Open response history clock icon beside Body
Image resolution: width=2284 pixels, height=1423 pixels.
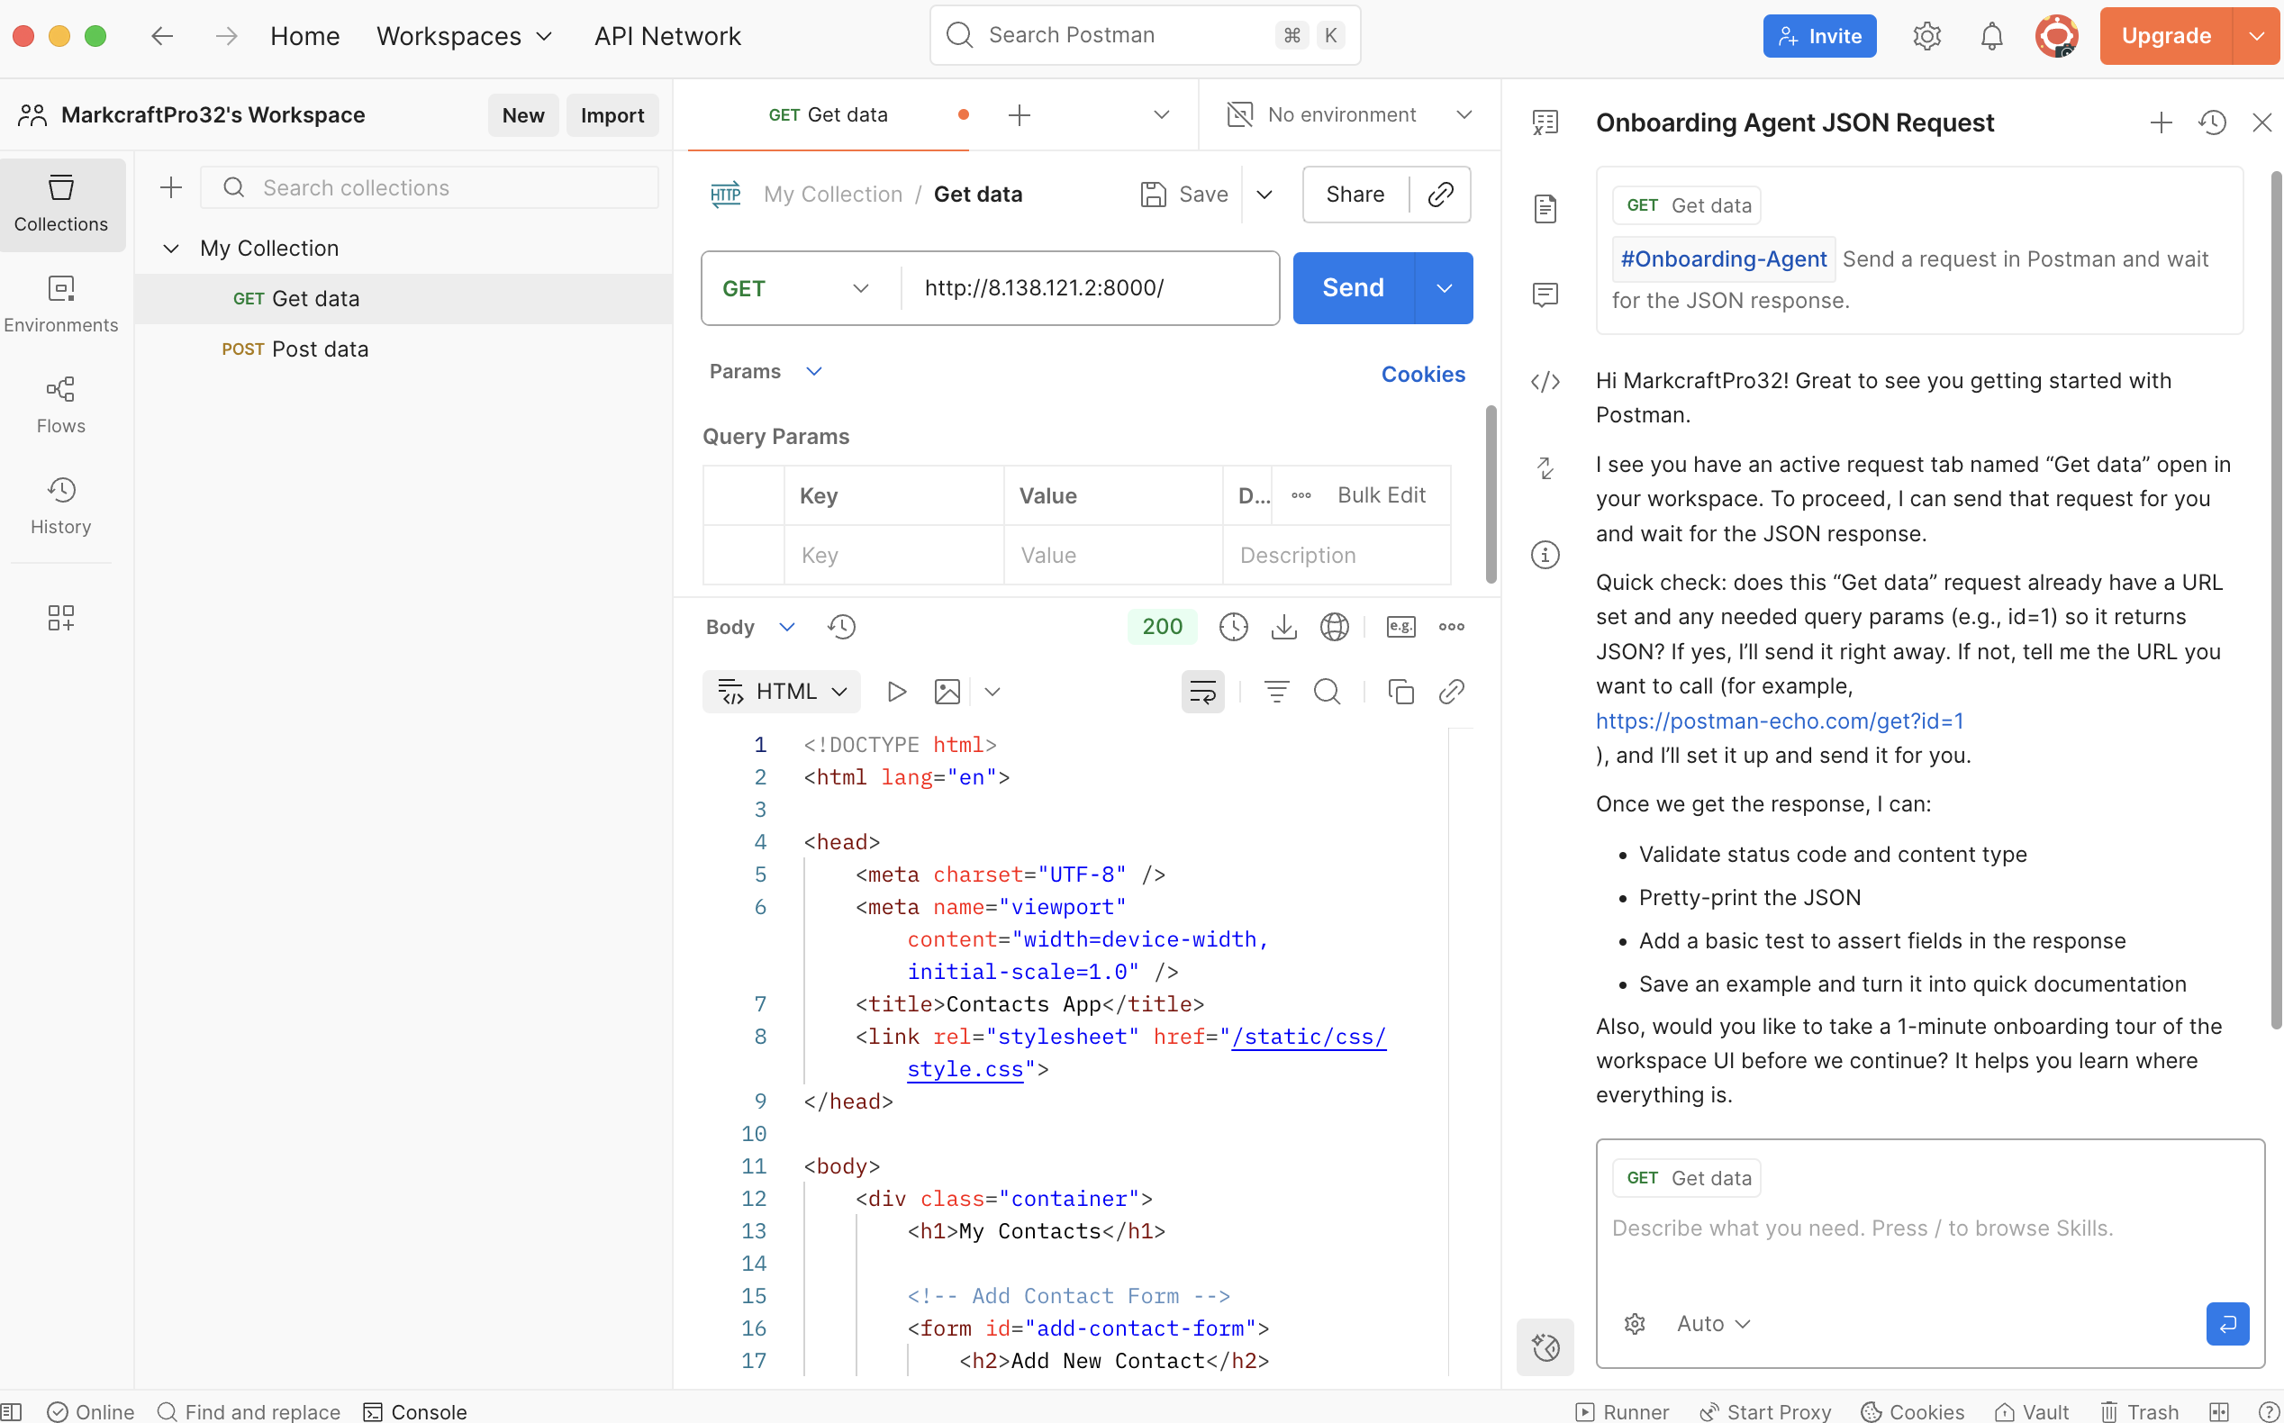pos(841,627)
